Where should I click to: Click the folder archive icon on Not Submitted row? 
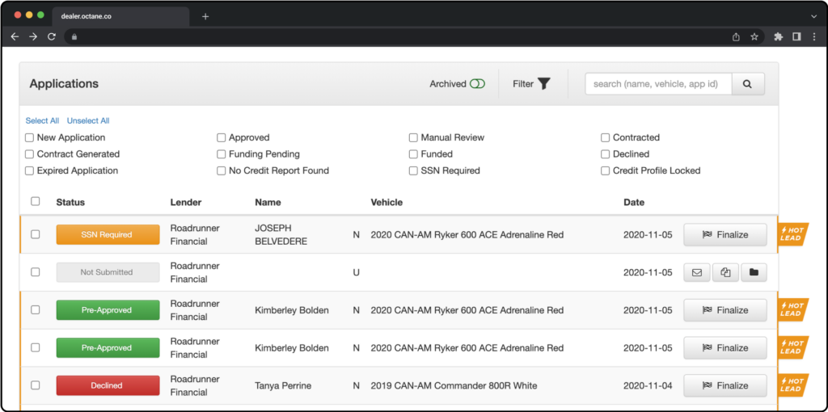tap(753, 273)
